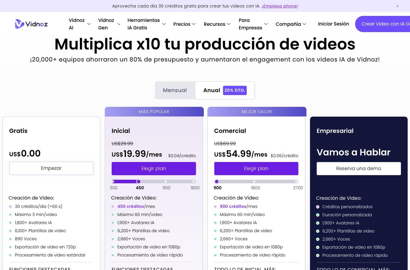Viewport: 410px width, 270px height.
Task: Click the Comercial slider handle at 900
Action: pyautogui.click(x=217, y=181)
